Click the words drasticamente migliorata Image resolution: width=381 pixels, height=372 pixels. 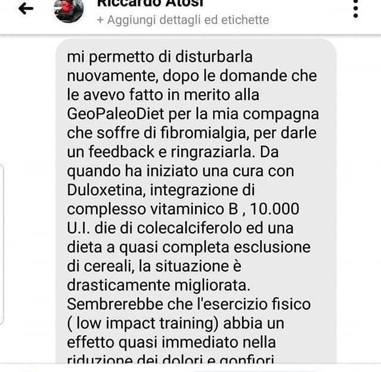[x=159, y=286]
